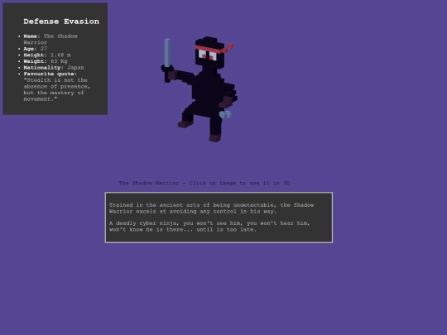Click the paragraph starting 'A deadly cyber ninja'
Viewport: 447px width, 335px height.
pos(209,226)
